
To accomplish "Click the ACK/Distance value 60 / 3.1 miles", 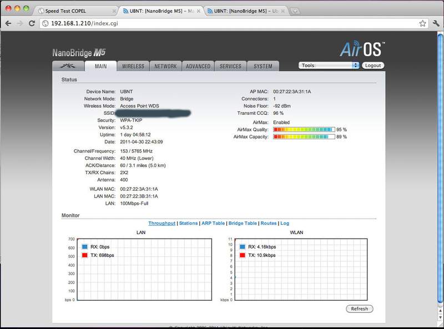I will tap(143, 165).
